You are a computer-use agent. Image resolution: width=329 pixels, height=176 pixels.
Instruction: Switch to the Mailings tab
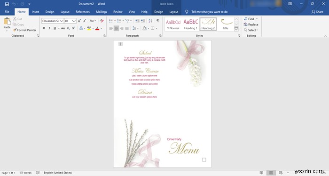[102, 12]
